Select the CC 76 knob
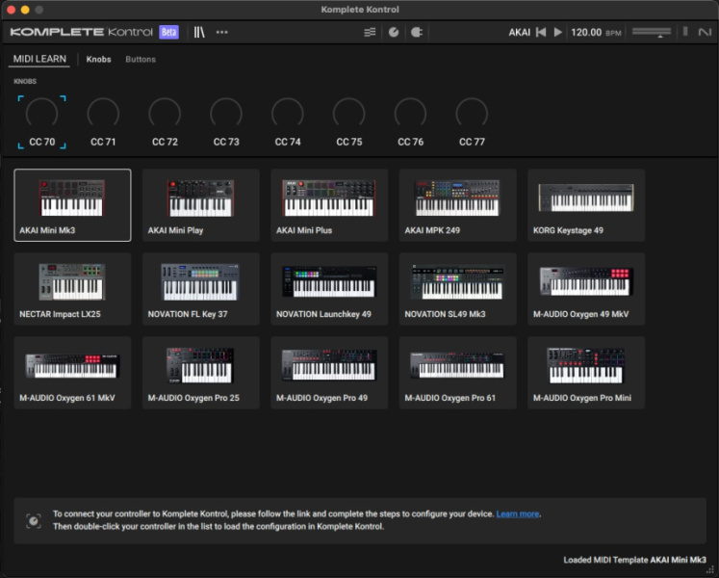The width and height of the screenshot is (719, 578). pos(410,122)
